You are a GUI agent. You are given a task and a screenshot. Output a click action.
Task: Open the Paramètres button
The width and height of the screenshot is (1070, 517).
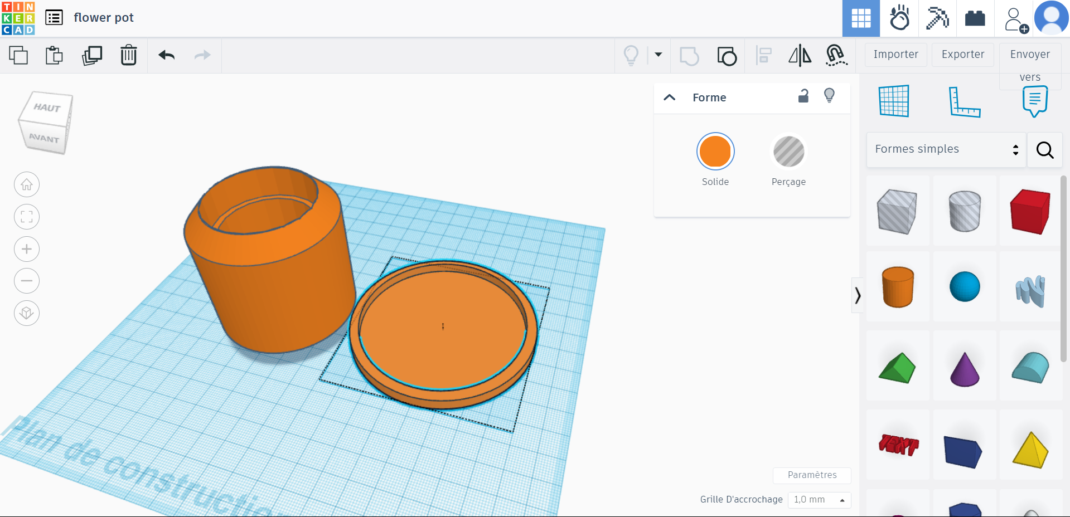point(812,475)
